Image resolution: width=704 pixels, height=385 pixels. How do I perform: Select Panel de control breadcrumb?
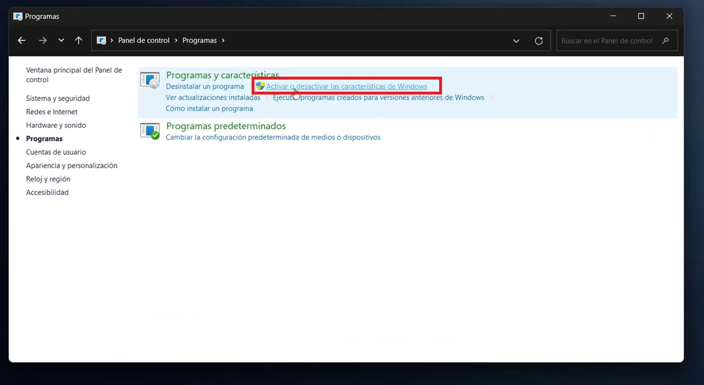(144, 40)
